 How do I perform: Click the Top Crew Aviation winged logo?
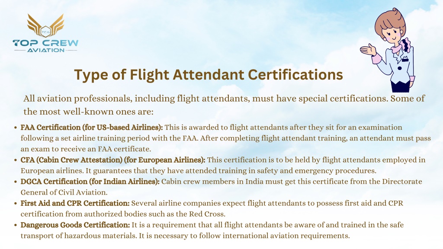[x=45, y=33]
